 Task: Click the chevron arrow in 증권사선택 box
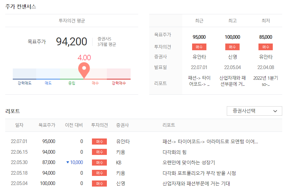[x=275, y=111]
